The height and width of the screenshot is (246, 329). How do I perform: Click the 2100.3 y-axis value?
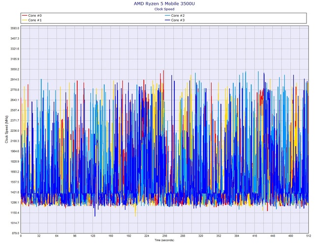pyautogui.click(x=15, y=141)
